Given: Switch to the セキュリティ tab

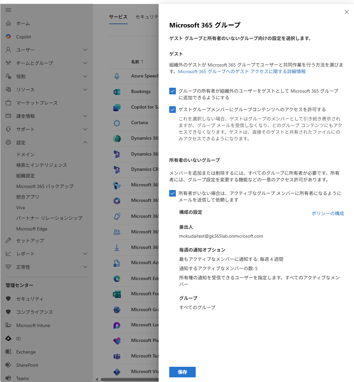Looking at the screenshot, I should (x=147, y=17).
